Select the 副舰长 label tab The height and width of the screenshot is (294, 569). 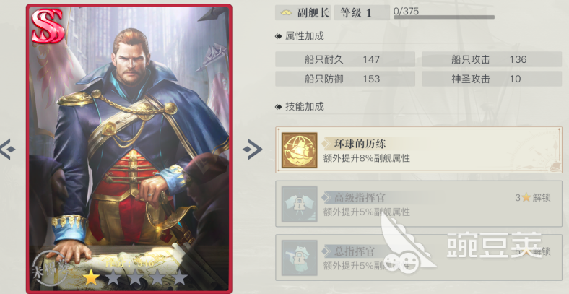coord(303,13)
